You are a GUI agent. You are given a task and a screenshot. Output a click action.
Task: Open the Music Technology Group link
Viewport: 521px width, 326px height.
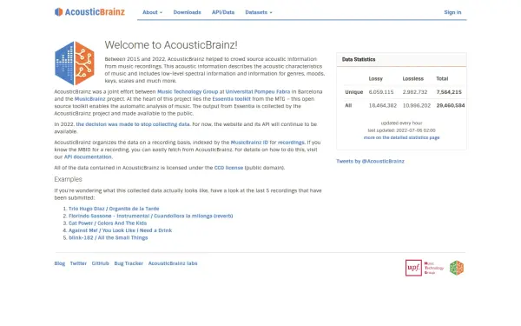point(188,91)
